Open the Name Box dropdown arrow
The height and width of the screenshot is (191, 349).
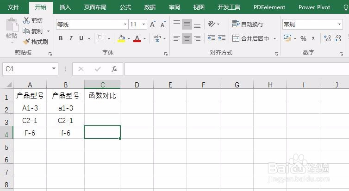pyautogui.click(x=54, y=69)
